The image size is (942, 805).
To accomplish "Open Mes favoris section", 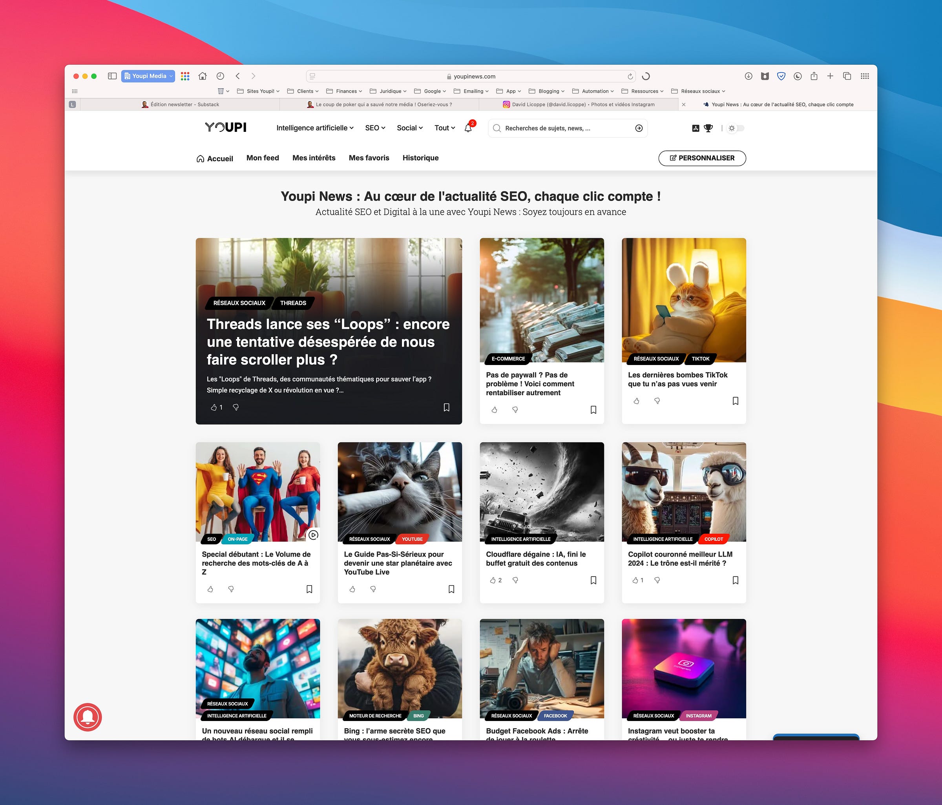I will point(369,158).
